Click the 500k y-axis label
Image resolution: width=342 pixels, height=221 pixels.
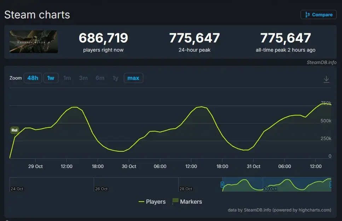pos(326,121)
